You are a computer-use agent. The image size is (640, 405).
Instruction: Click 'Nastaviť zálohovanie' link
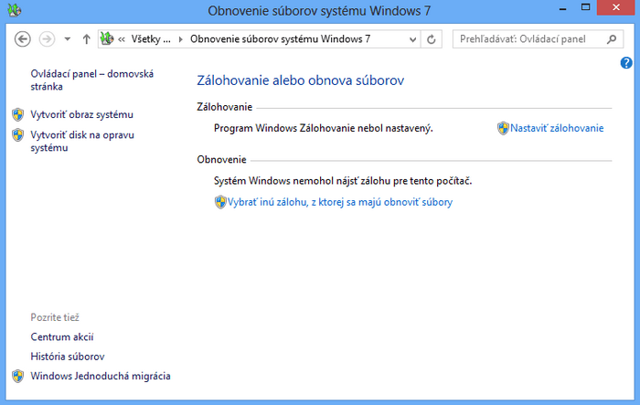click(557, 128)
